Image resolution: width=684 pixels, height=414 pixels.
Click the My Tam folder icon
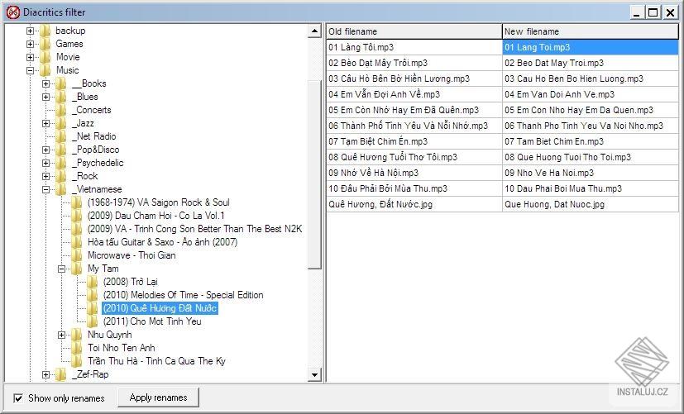tap(77, 269)
